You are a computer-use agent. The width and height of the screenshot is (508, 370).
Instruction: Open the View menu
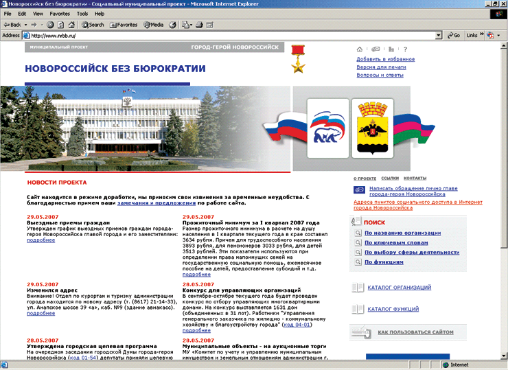tap(38, 14)
